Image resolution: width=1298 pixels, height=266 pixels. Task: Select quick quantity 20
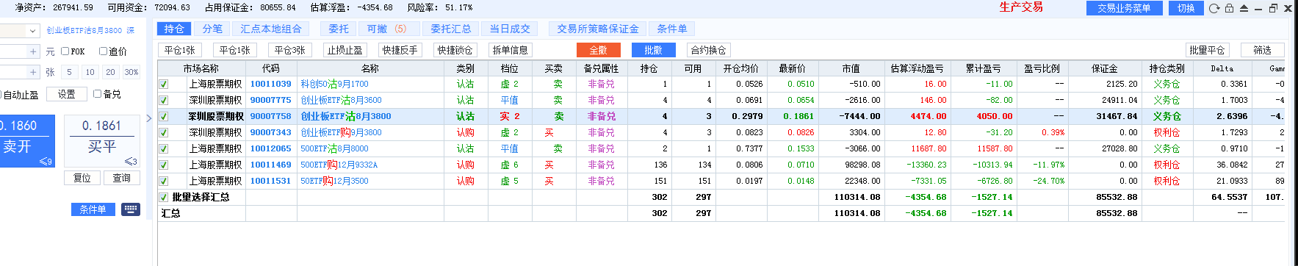pos(110,72)
